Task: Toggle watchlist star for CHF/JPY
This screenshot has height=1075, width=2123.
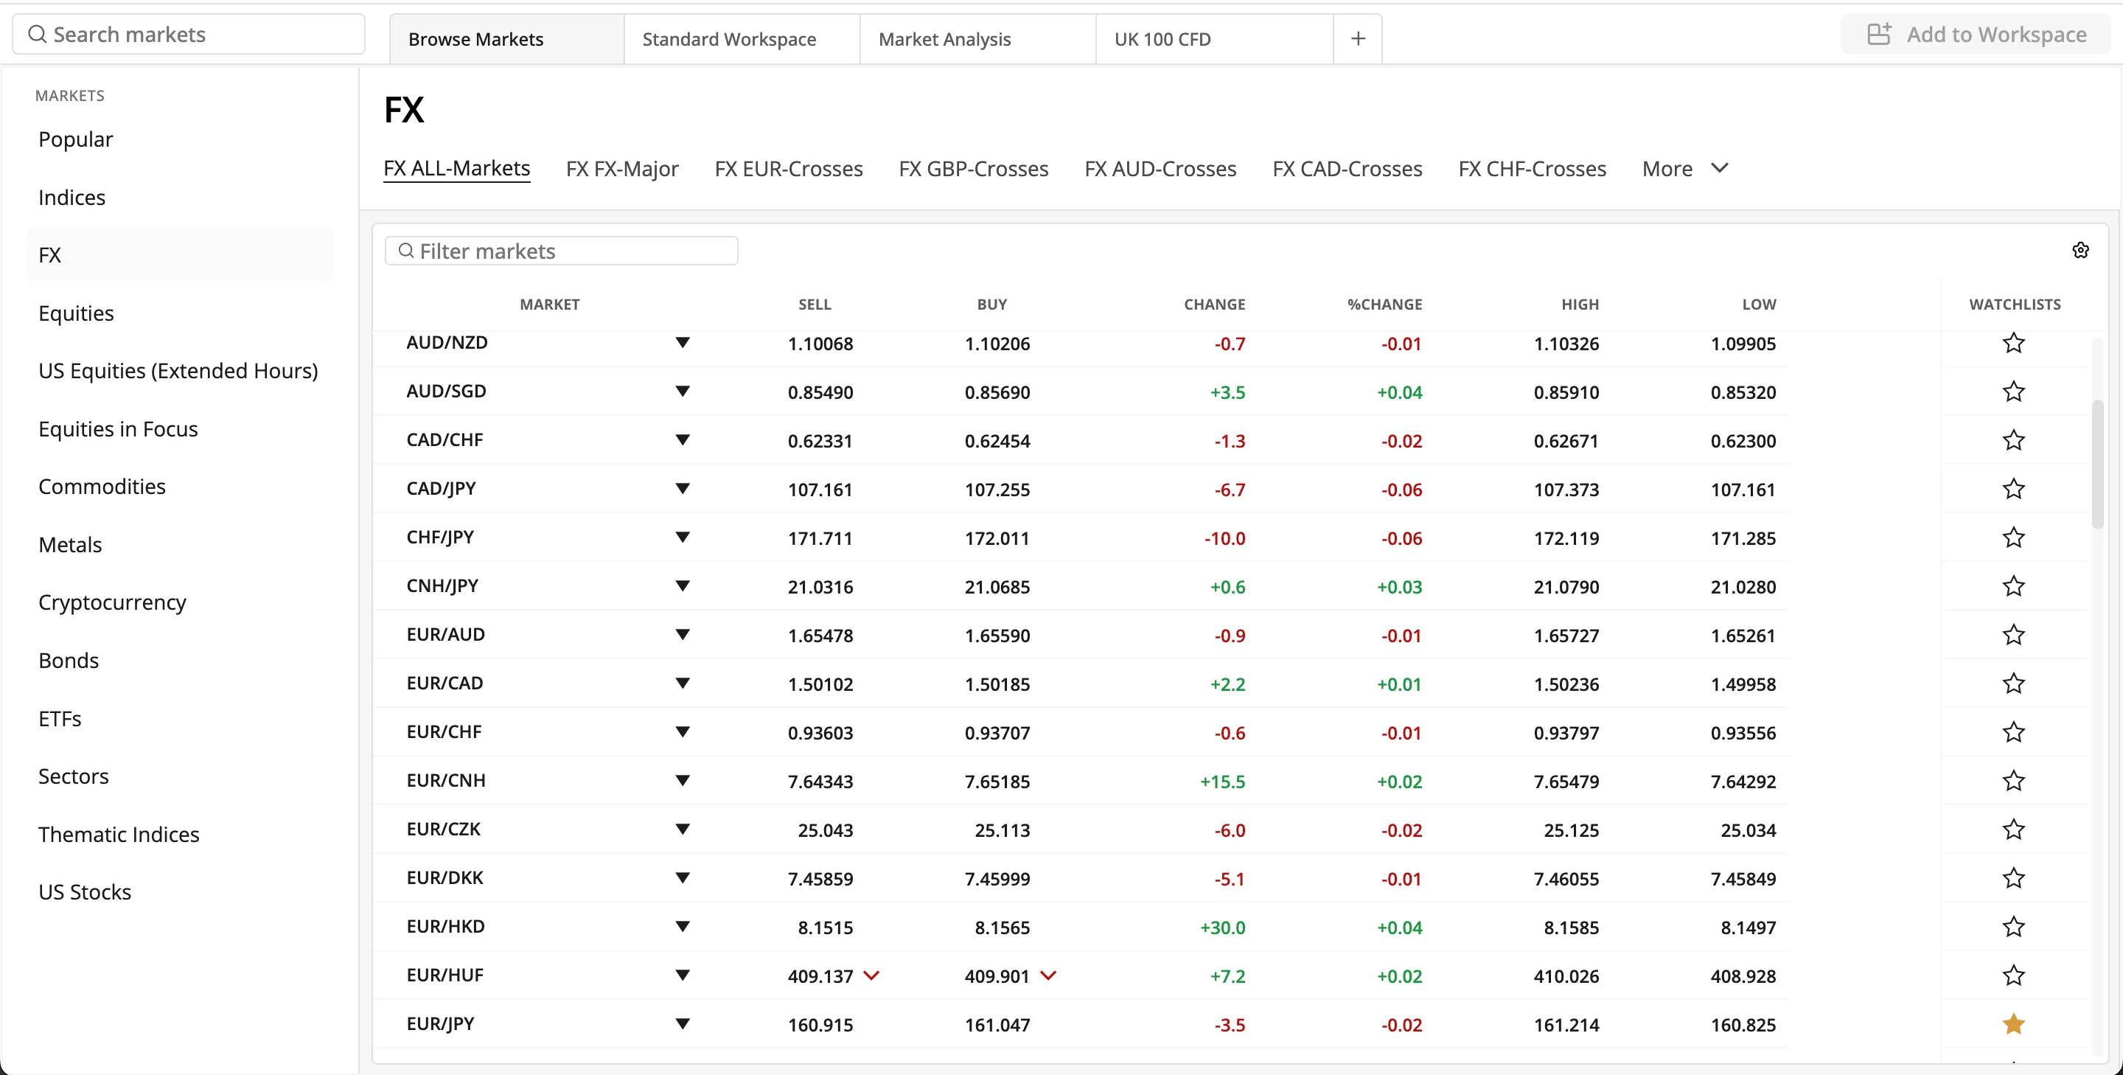Action: [x=2013, y=537]
